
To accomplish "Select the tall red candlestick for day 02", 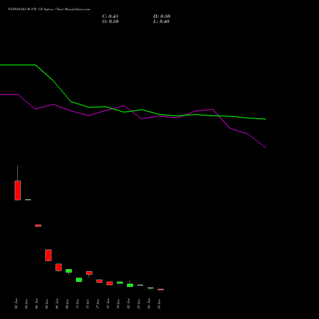I will point(18,190).
